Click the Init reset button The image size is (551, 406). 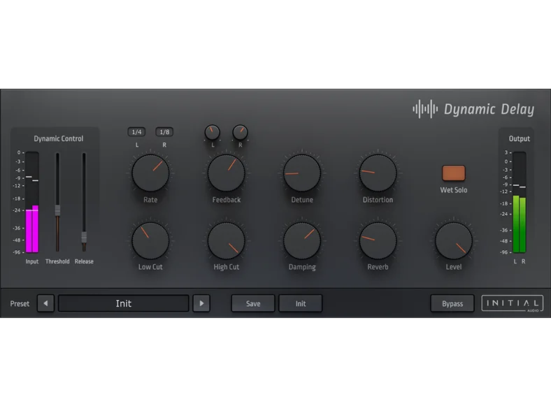tap(301, 303)
